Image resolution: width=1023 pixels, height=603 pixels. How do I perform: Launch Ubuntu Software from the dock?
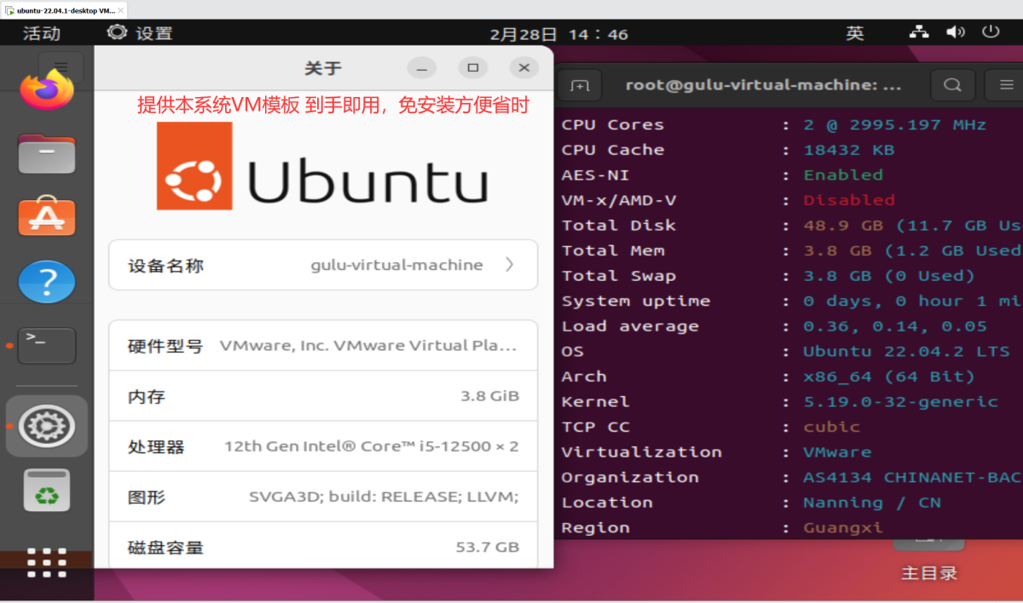point(47,218)
